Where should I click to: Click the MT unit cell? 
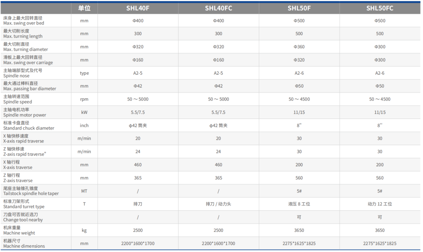pyautogui.click(x=84, y=191)
